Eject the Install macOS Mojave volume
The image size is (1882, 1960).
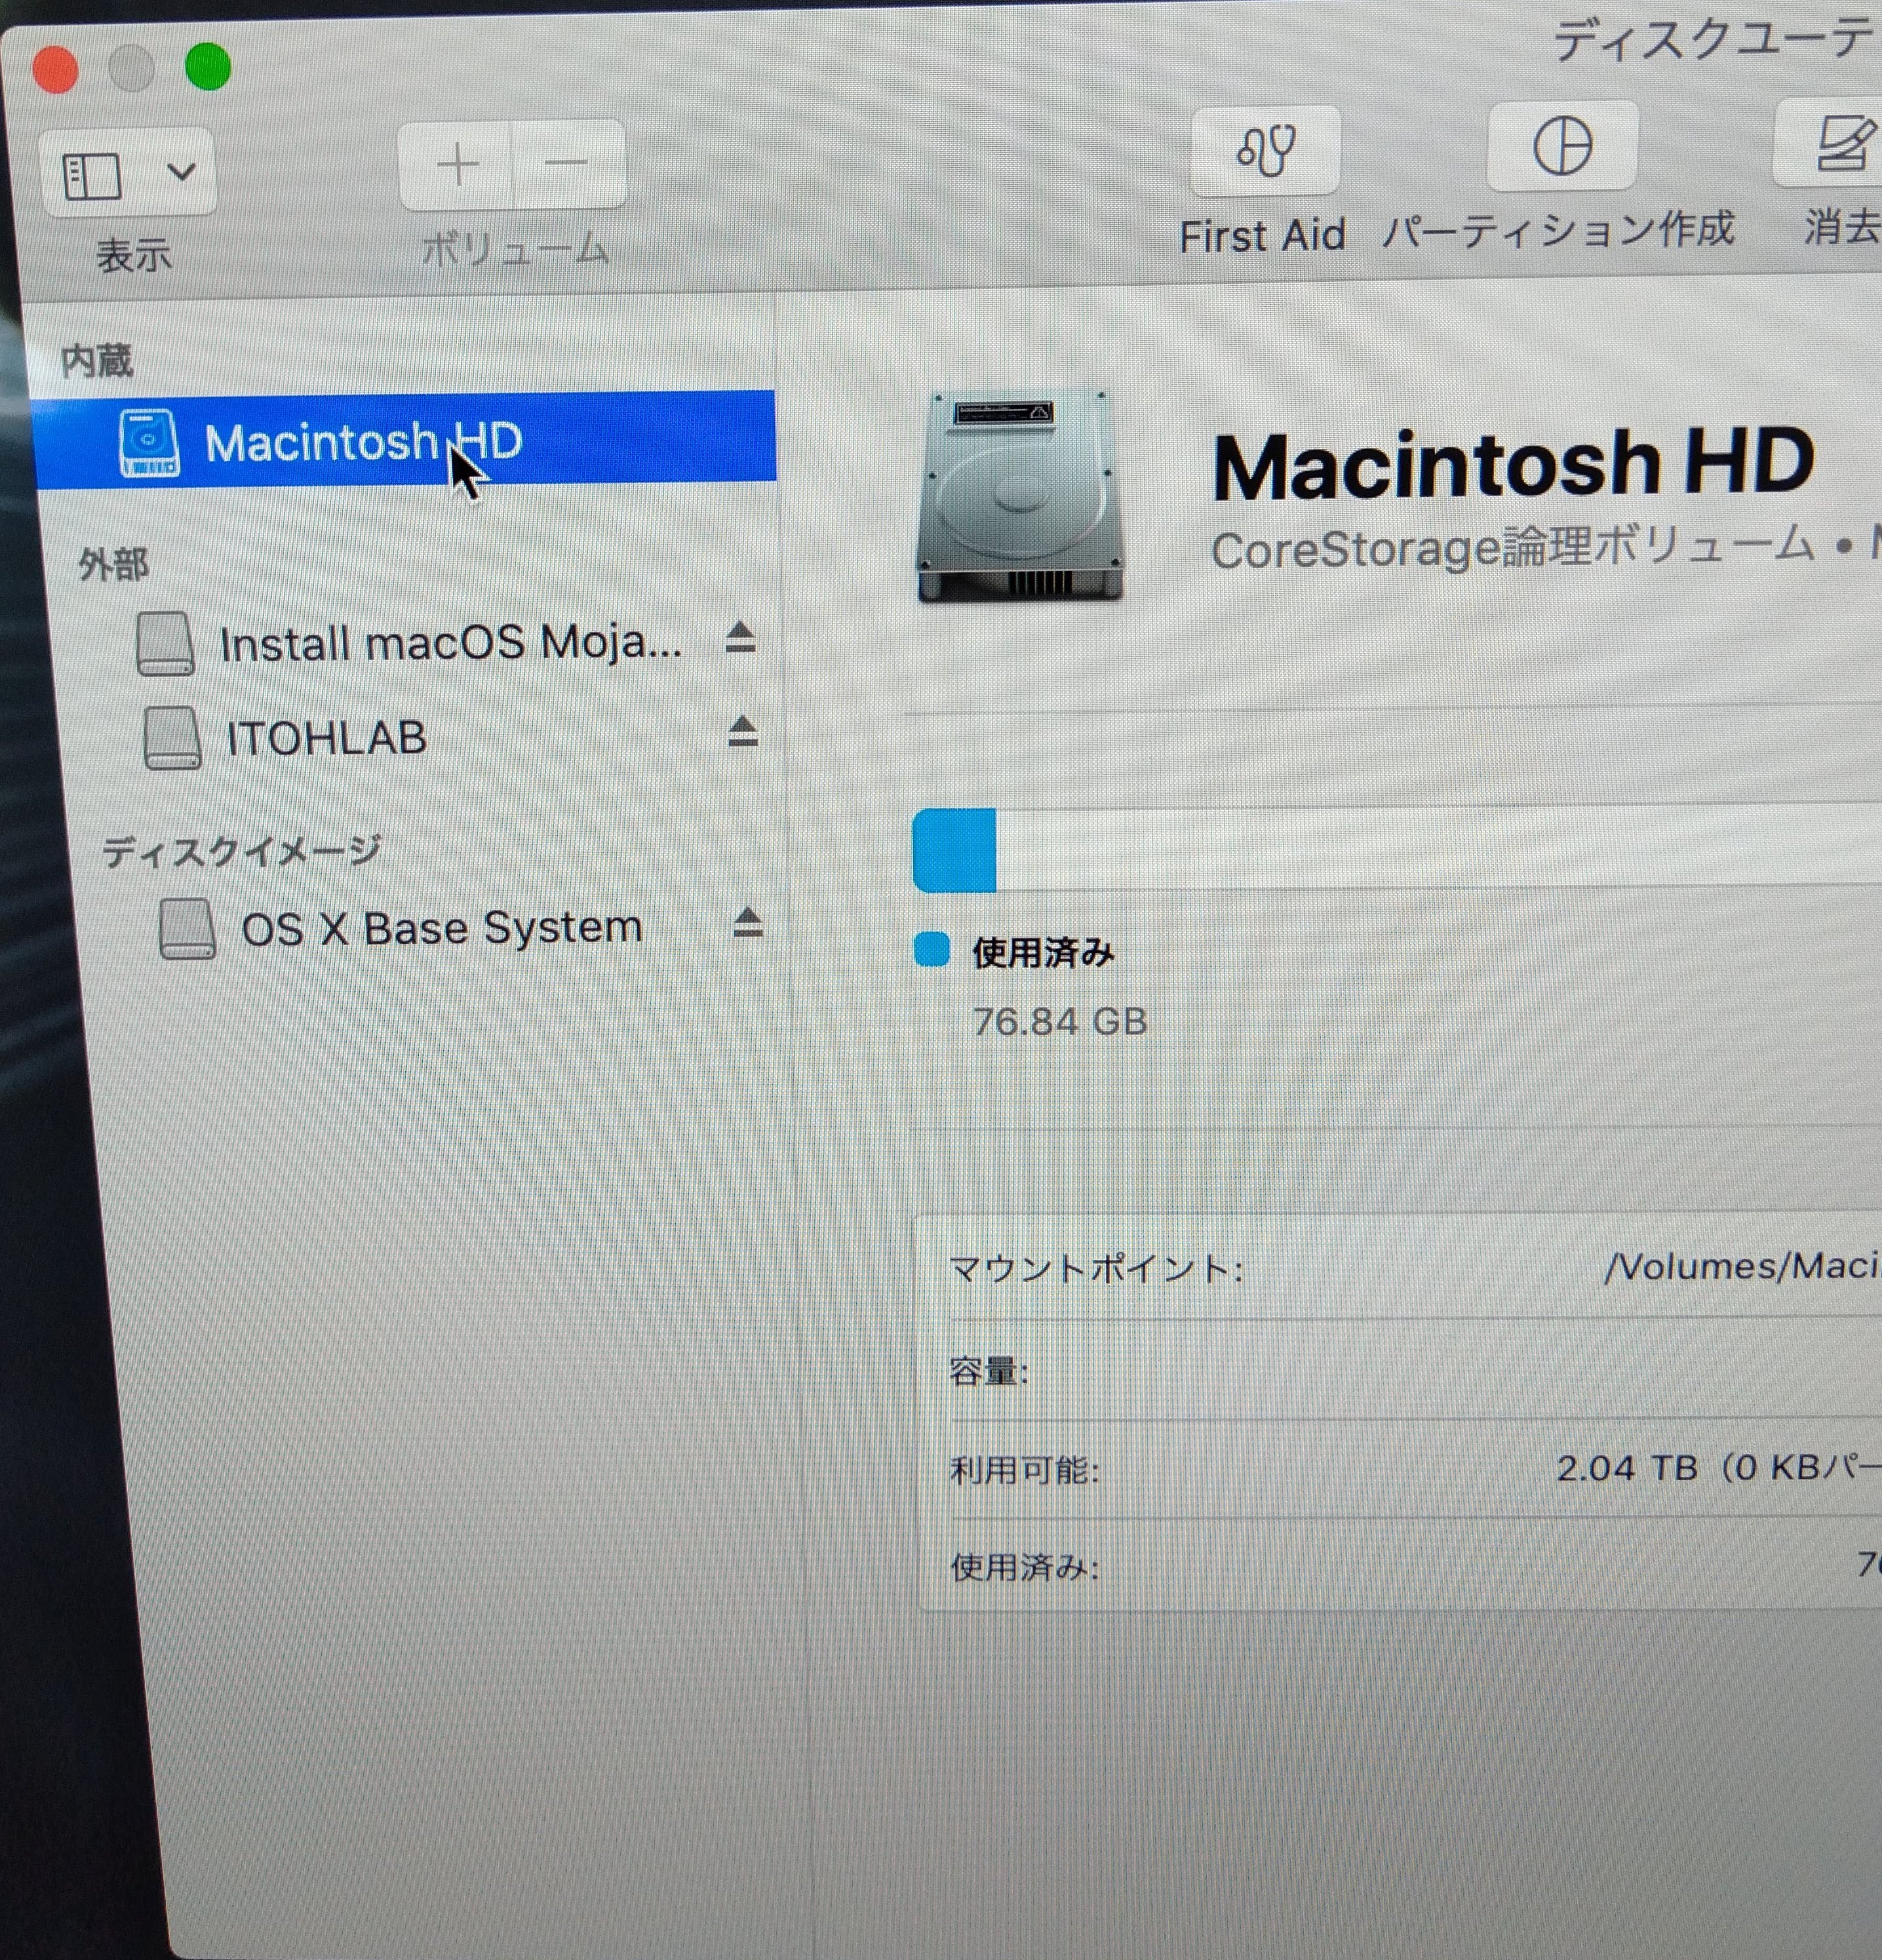tap(740, 637)
